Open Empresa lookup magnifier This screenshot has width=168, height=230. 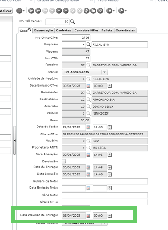click(88, 45)
